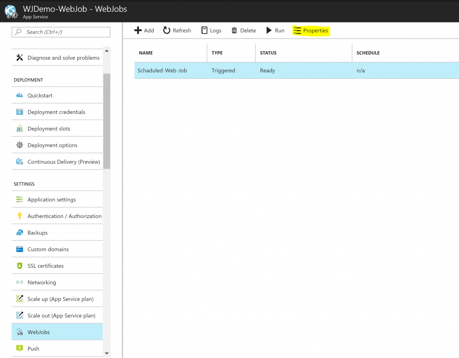Click the Deployment options gear icon
Viewport: 459px width, 358px height.
pos(20,145)
